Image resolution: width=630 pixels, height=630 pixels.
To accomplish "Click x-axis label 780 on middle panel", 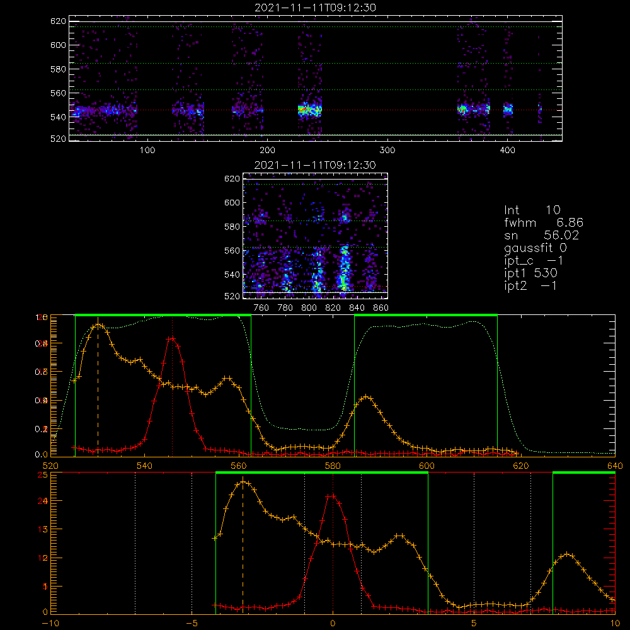I will tap(285, 308).
